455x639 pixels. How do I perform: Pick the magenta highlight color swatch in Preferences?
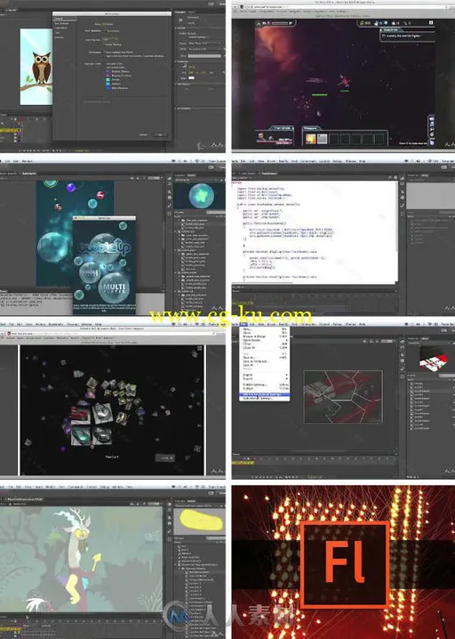coord(108,76)
